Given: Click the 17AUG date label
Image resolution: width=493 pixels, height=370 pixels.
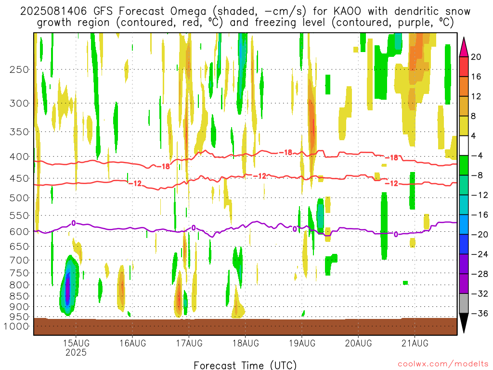Looking at the screenshot, I should tap(189, 343).
